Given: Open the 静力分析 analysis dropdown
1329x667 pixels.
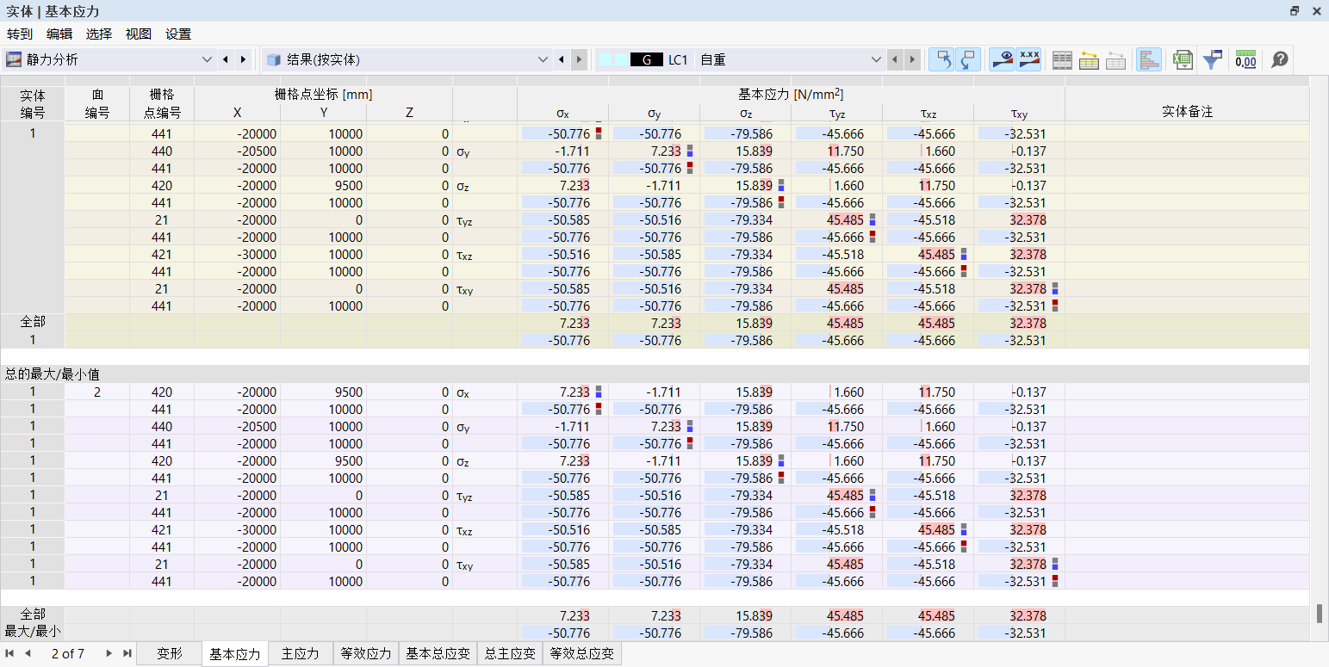Looking at the screenshot, I should (207, 59).
